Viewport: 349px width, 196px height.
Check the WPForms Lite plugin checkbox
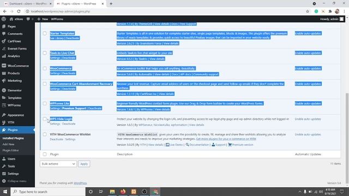(45, 103)
